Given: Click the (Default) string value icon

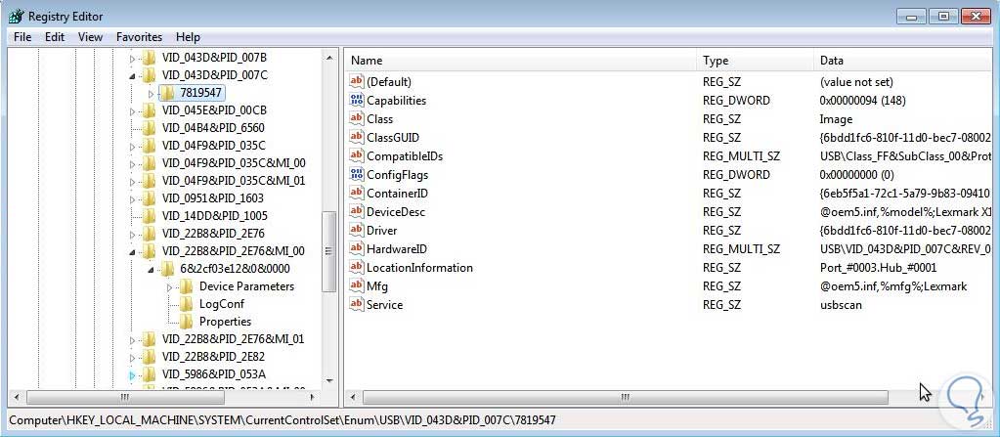Looking at the screenshot, I should (357, 82).
